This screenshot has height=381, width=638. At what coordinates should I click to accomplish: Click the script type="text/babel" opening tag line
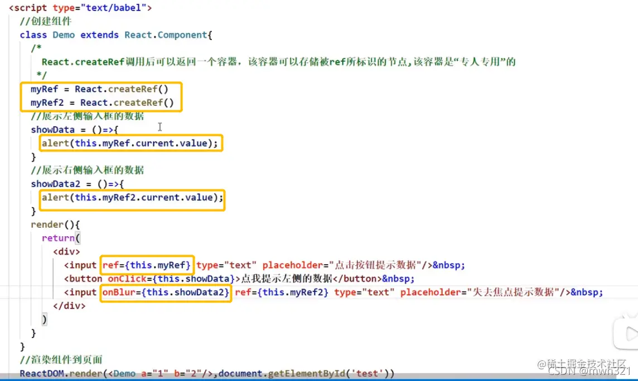(80, 8)
